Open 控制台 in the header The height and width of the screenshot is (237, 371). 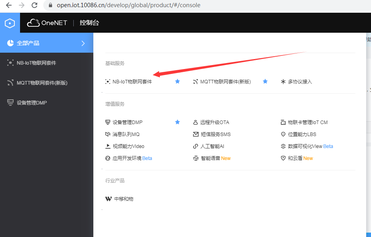89,23
